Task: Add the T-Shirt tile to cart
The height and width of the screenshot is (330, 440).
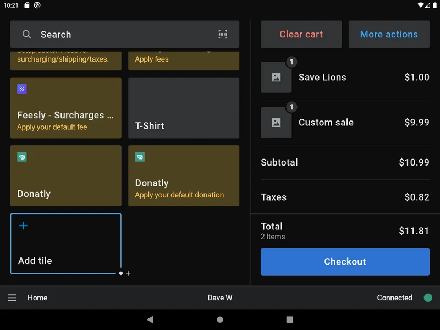Action: coord(184,108)
